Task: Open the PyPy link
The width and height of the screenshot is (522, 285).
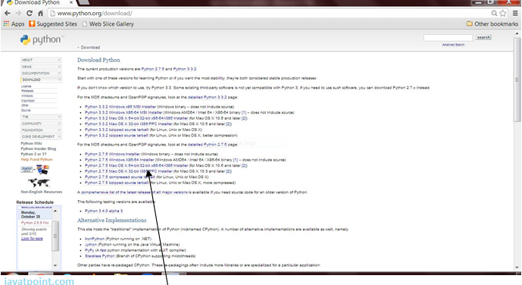Action: pos(89,250)
